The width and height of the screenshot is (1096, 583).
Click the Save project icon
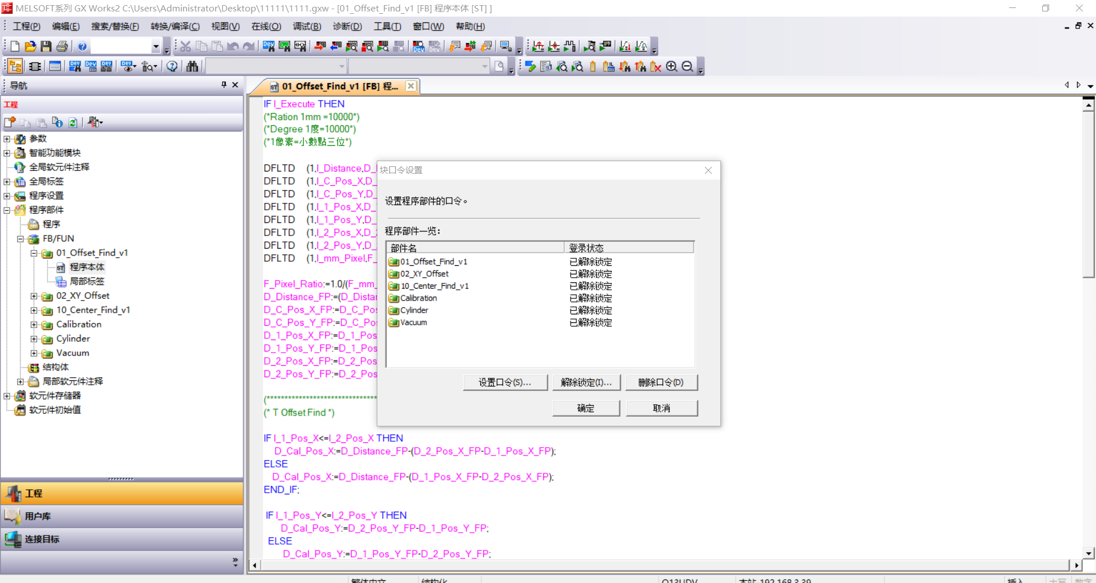(46, 46)
